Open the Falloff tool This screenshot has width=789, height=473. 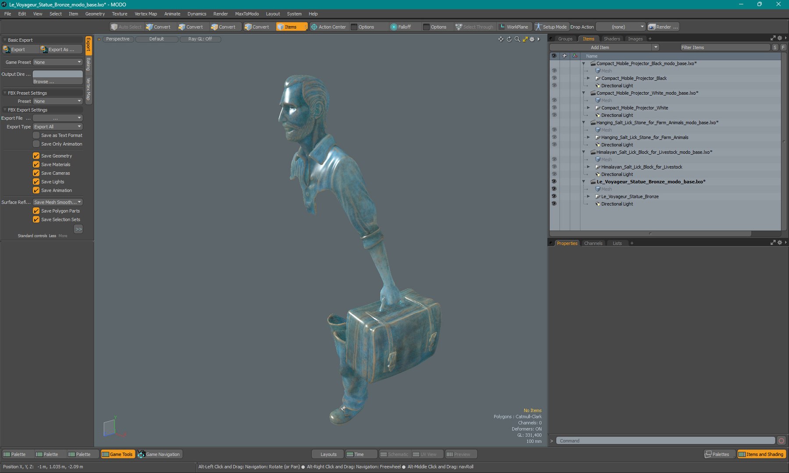point(401,27)
